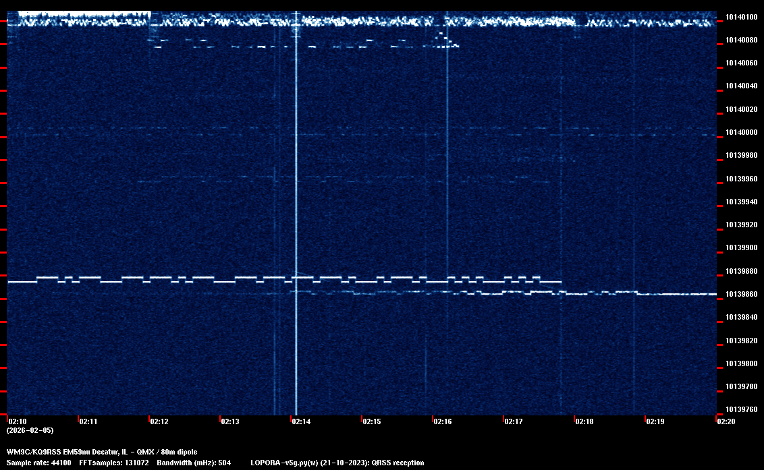This screenshot has width=764, height=470.
Task: Click the 02:17 time axis label
Action: tap(514, 421)
